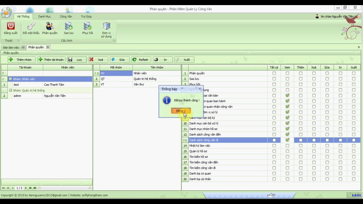This screenshot has height=204, width=363.
Task: Click the Xoá delete button
Action: (98, 59)
